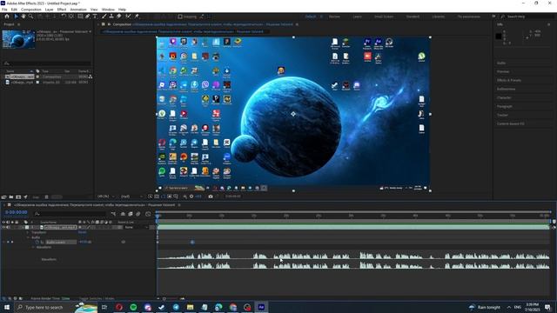Collapse the Audio property group

click(28, 237)
